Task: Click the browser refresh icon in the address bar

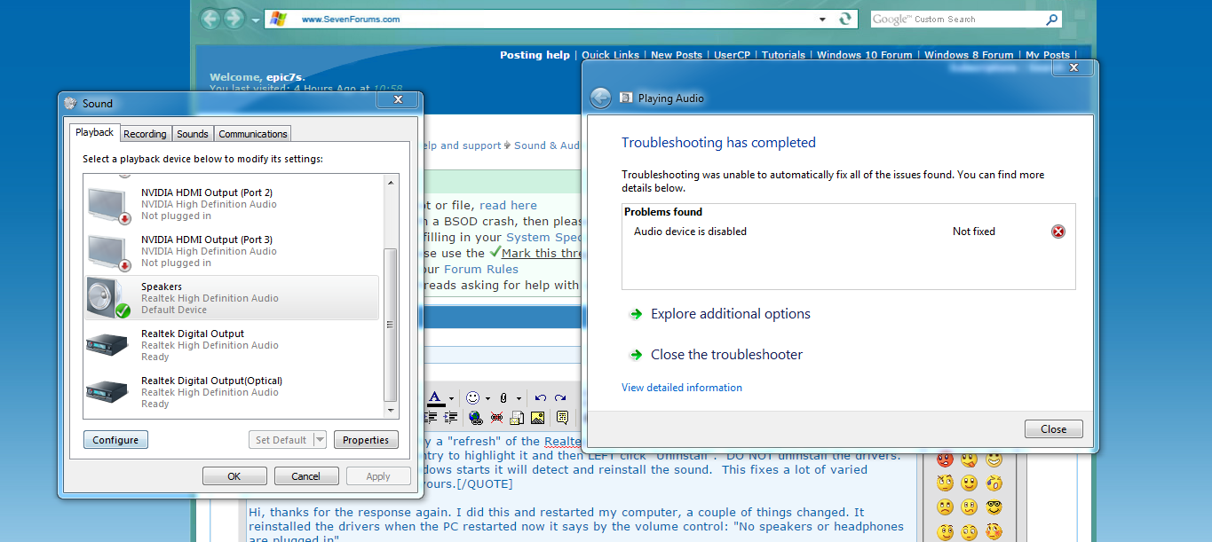Action: click(844, 19)
